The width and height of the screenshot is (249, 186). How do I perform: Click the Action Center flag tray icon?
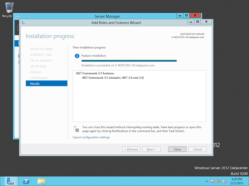(212, 181)
